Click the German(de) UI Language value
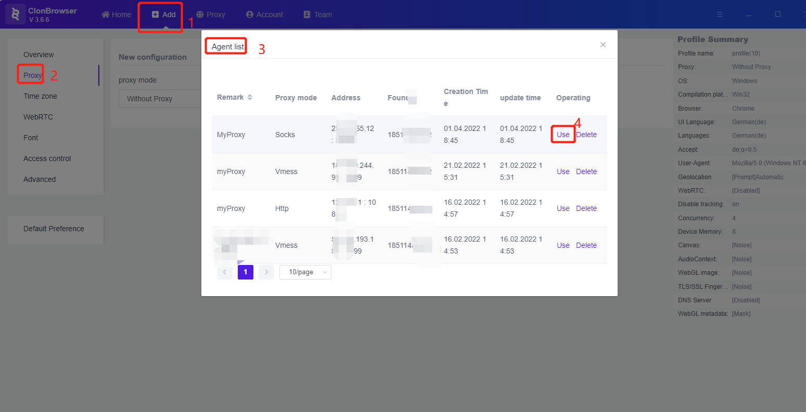 [749, 122]
